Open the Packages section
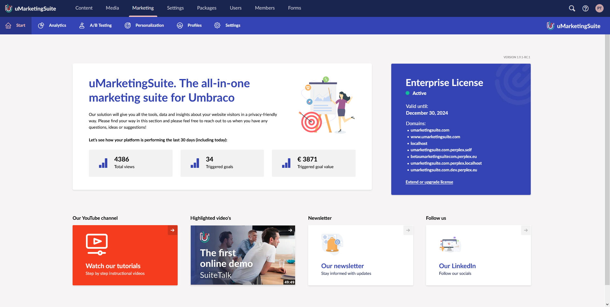 pyautogui.click(x=207, y=8)
